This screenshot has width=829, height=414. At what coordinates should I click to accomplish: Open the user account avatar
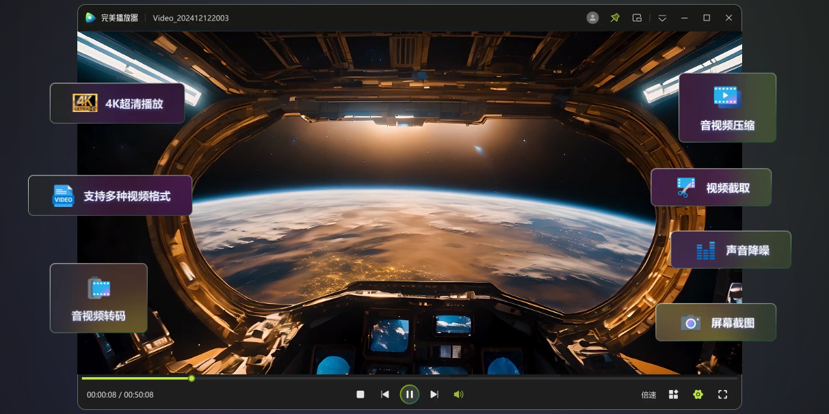pos(592,18)
